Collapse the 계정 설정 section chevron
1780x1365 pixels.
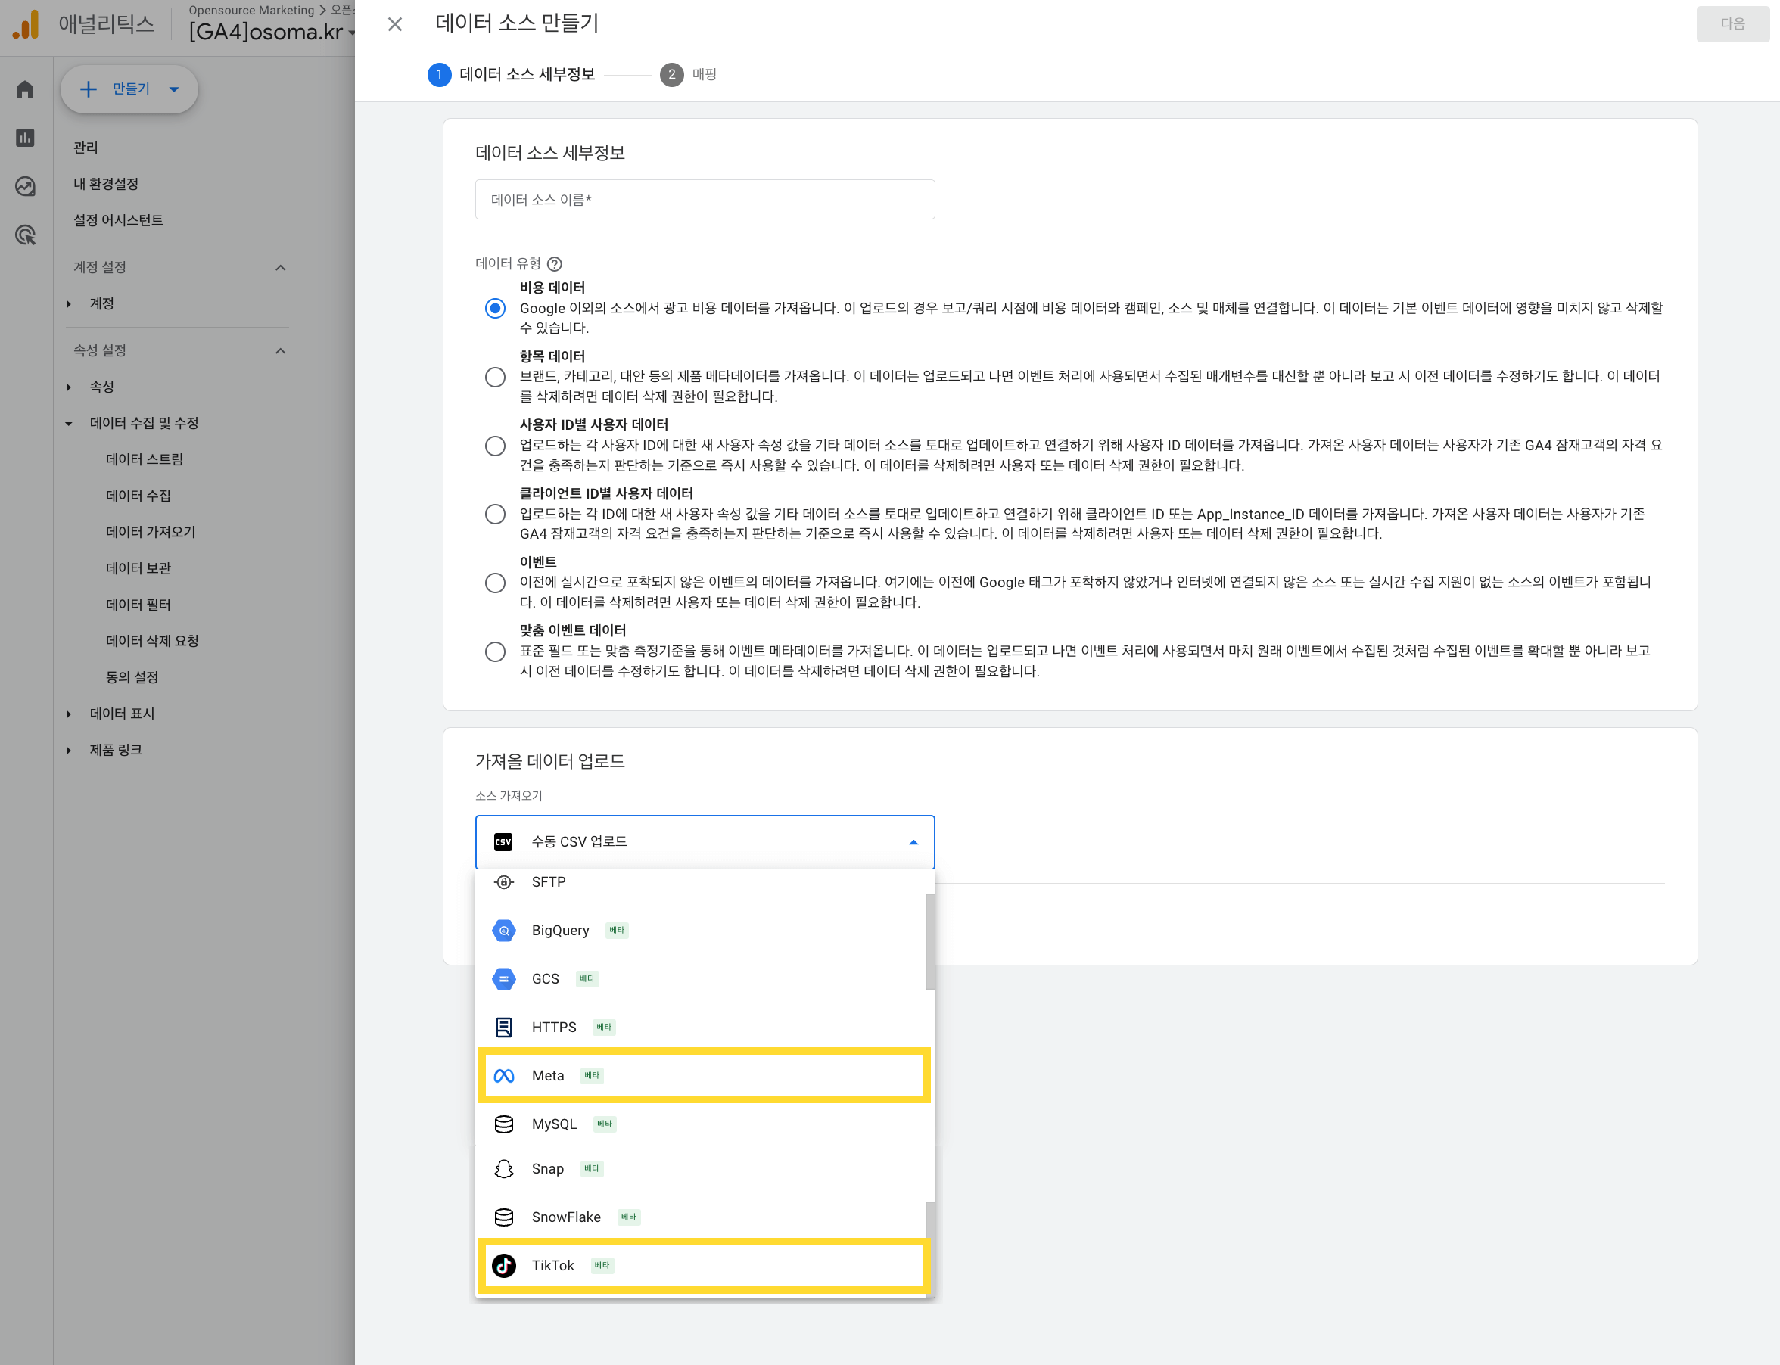coord(281,267)
